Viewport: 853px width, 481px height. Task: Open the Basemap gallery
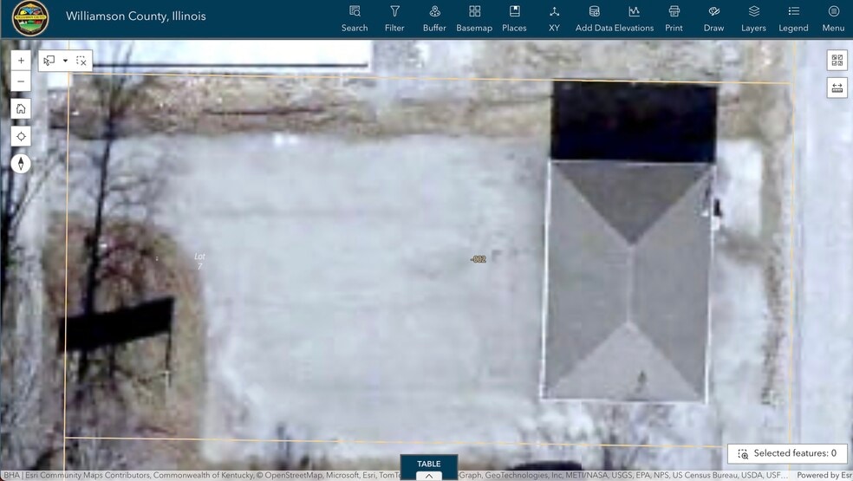tap(474, 18)
